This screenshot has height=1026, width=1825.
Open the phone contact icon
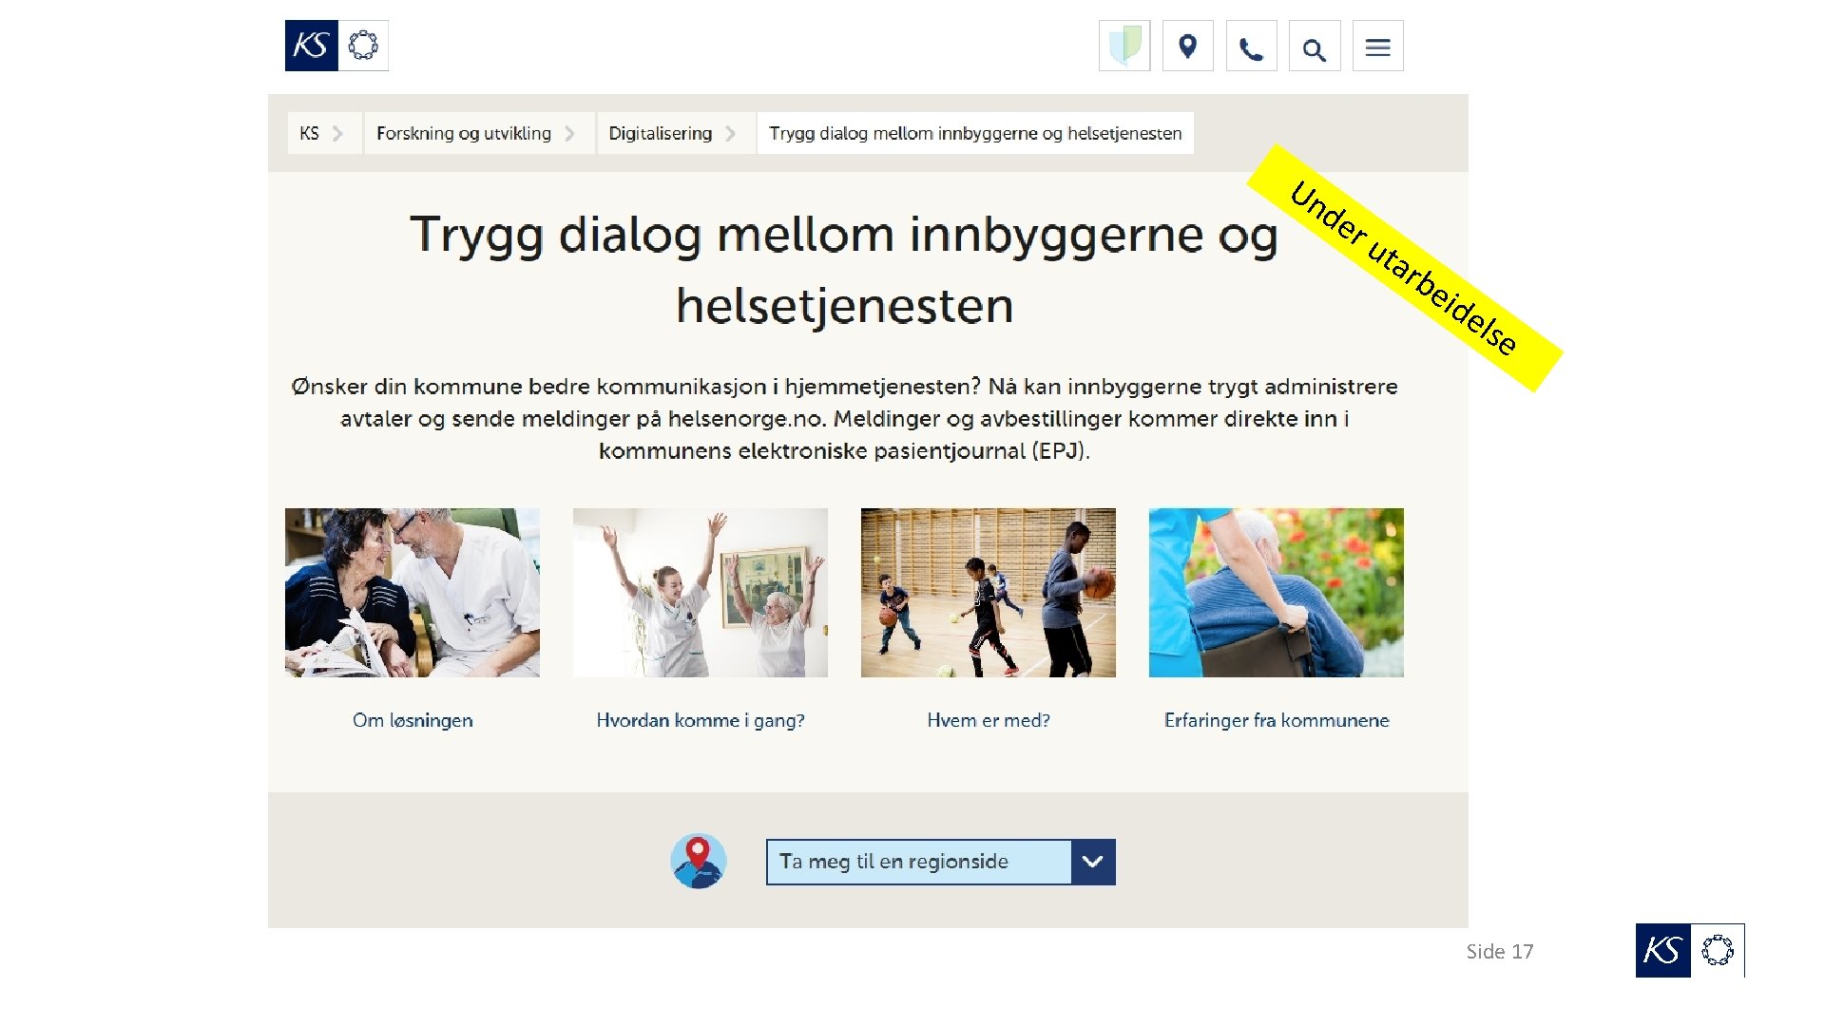click(x=1251, y=46)
